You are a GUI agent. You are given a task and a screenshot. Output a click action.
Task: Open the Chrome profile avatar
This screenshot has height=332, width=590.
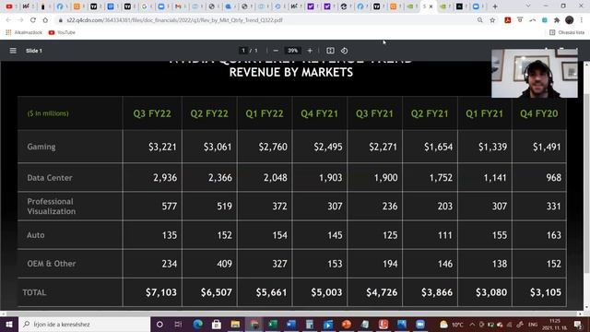(x=570, y=20)
